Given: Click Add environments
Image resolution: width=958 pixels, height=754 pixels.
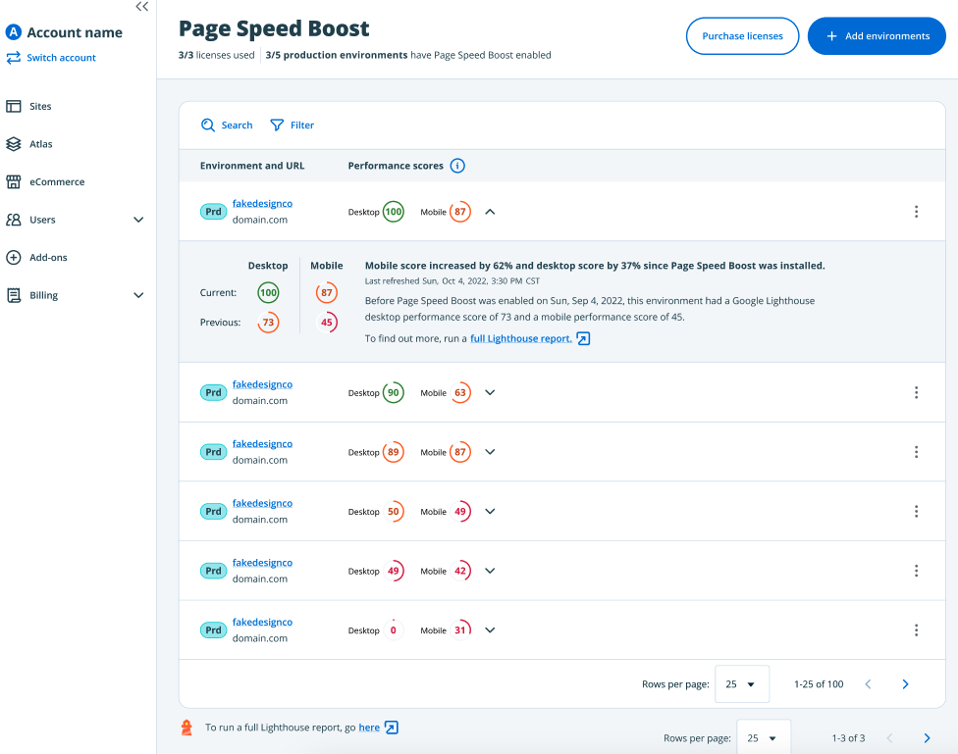Looking at the screenshot, I should pyautogui.click(x=877, y=35).
